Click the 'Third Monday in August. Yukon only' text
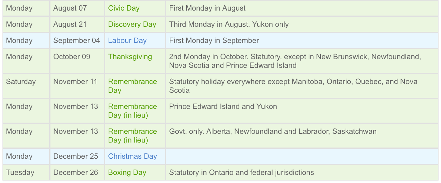Viewport: 441px width, 183px height. pyautogui.click(x=229, y=24)
